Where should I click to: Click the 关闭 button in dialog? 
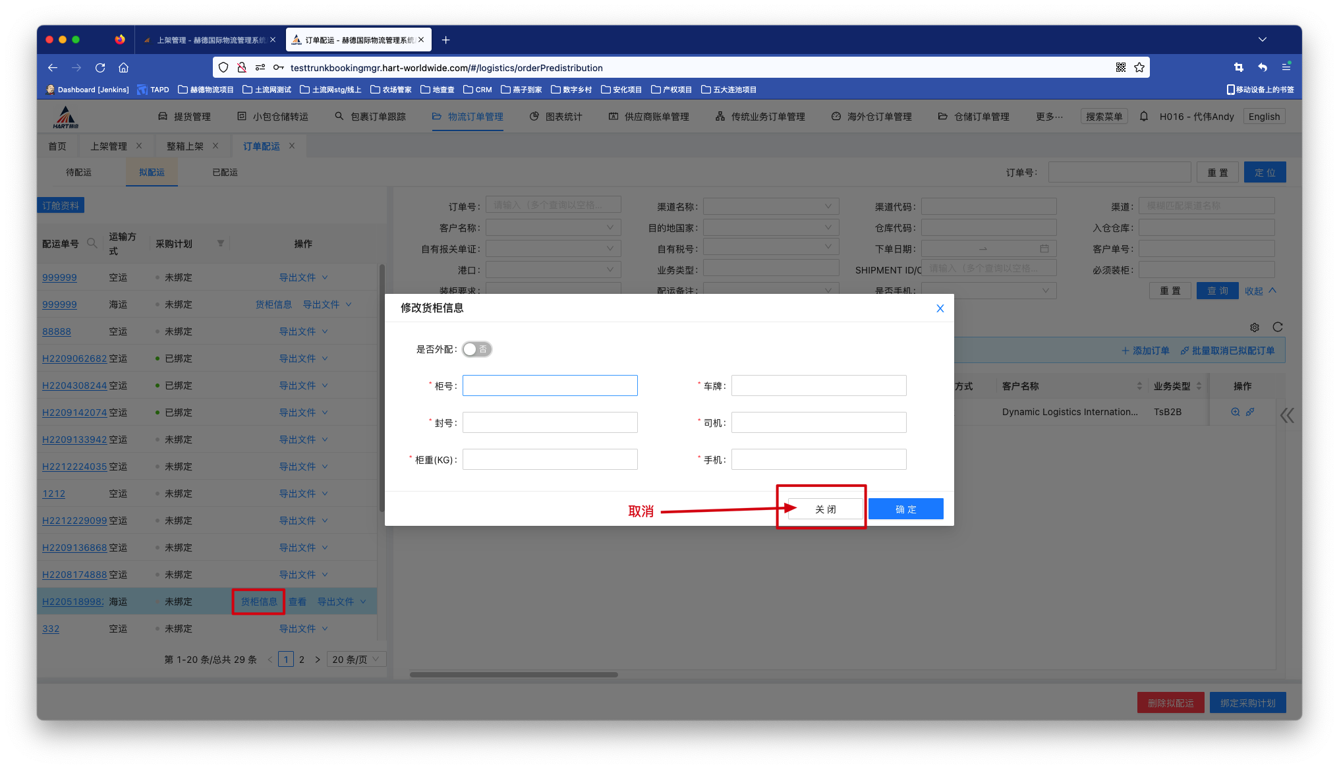(825, 509)
